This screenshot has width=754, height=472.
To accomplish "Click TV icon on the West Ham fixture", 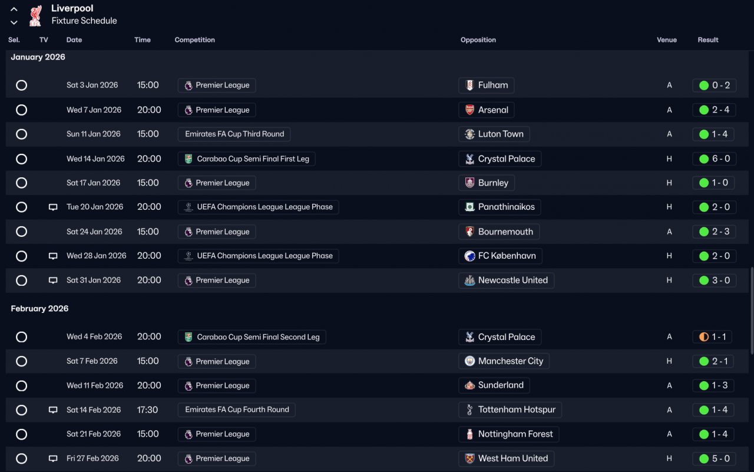I will [x=53, y=458].
